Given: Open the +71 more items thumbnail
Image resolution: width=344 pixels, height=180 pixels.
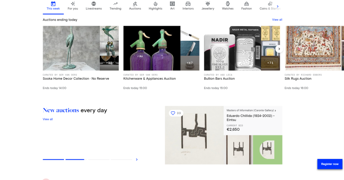Looking at the screenshot, I should pyautogui.click(x=270, y=63).
